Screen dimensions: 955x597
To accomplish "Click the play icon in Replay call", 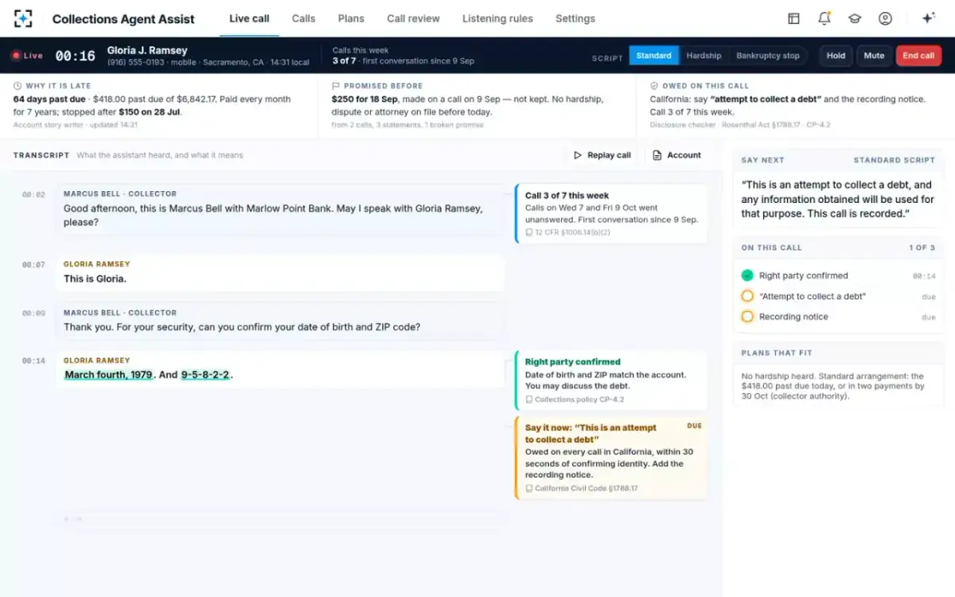I will click(578, 155).
